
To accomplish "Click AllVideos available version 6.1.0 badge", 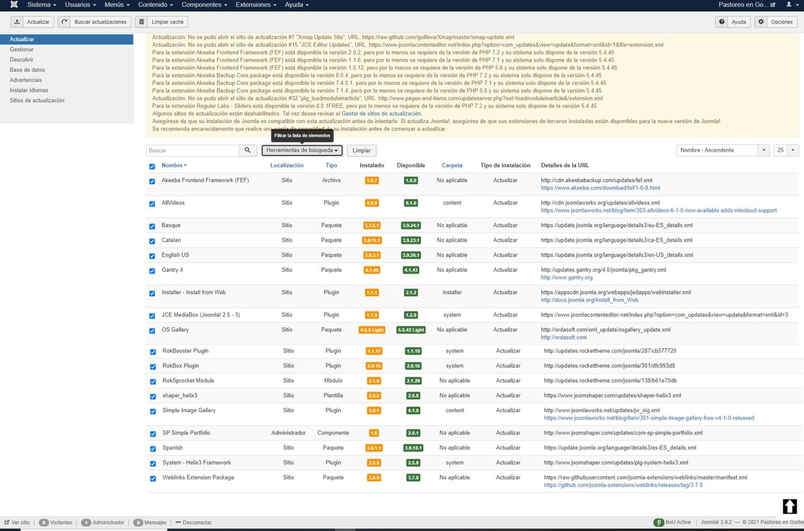I will click(411, 203).
